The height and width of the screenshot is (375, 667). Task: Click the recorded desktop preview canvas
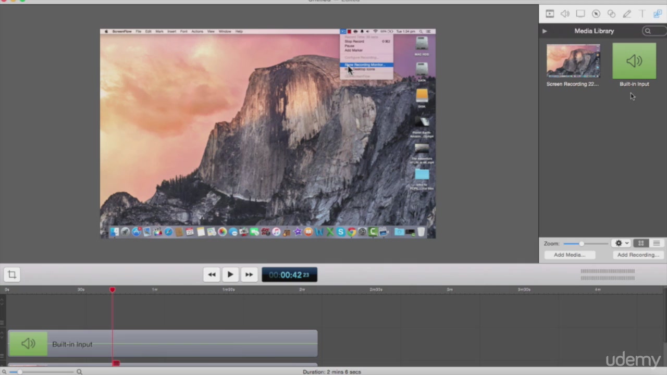(x=268, y=133)
